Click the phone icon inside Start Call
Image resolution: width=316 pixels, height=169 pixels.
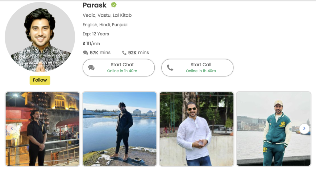(x=170, y=68)
